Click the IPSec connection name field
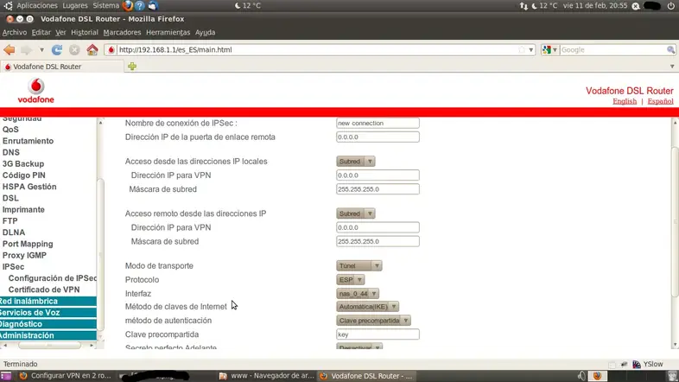The height and width of the screenshot is (382, 679). [378, 123]
